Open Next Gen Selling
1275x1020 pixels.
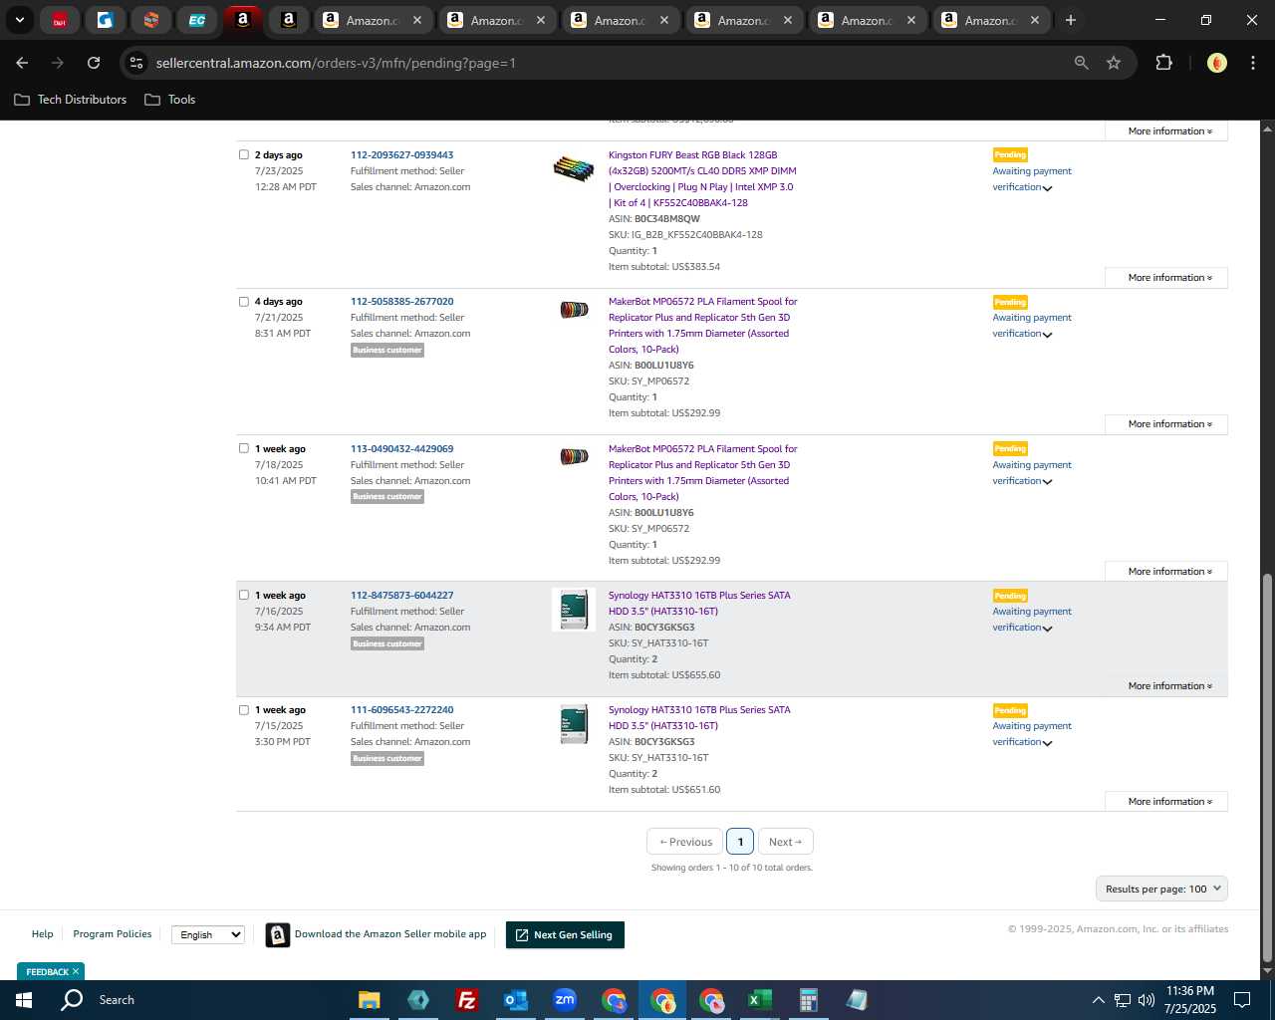click(x=565, y=935)
